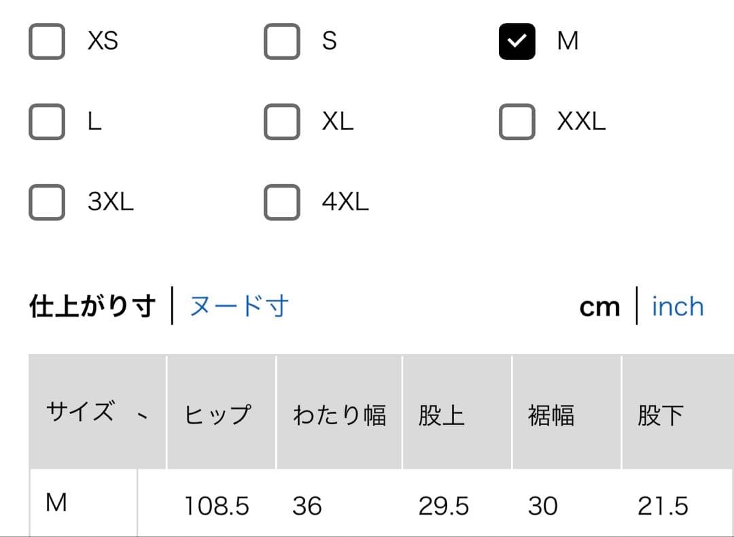Select cm as the unit

[x=599, y=307]
